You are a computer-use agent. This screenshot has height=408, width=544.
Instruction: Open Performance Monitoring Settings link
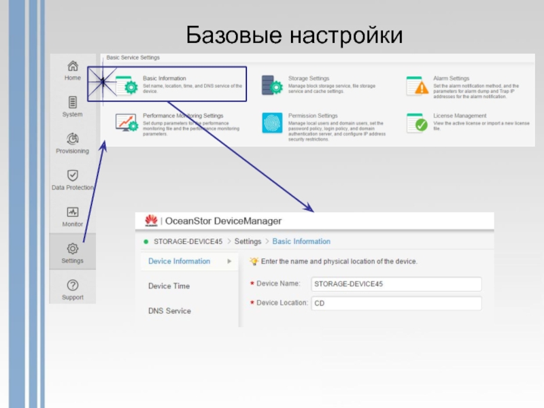click(x=183, y=116)
